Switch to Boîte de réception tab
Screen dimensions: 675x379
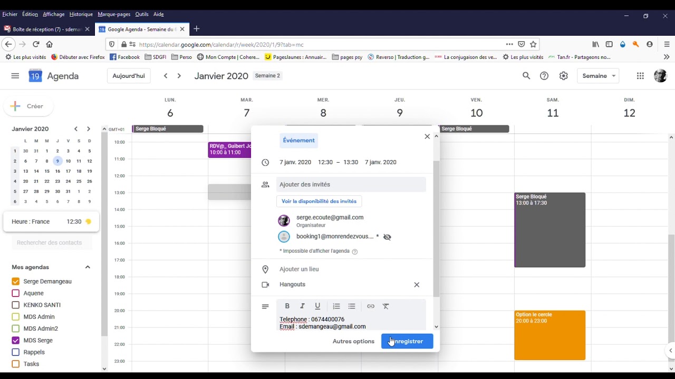click(46, 29)
